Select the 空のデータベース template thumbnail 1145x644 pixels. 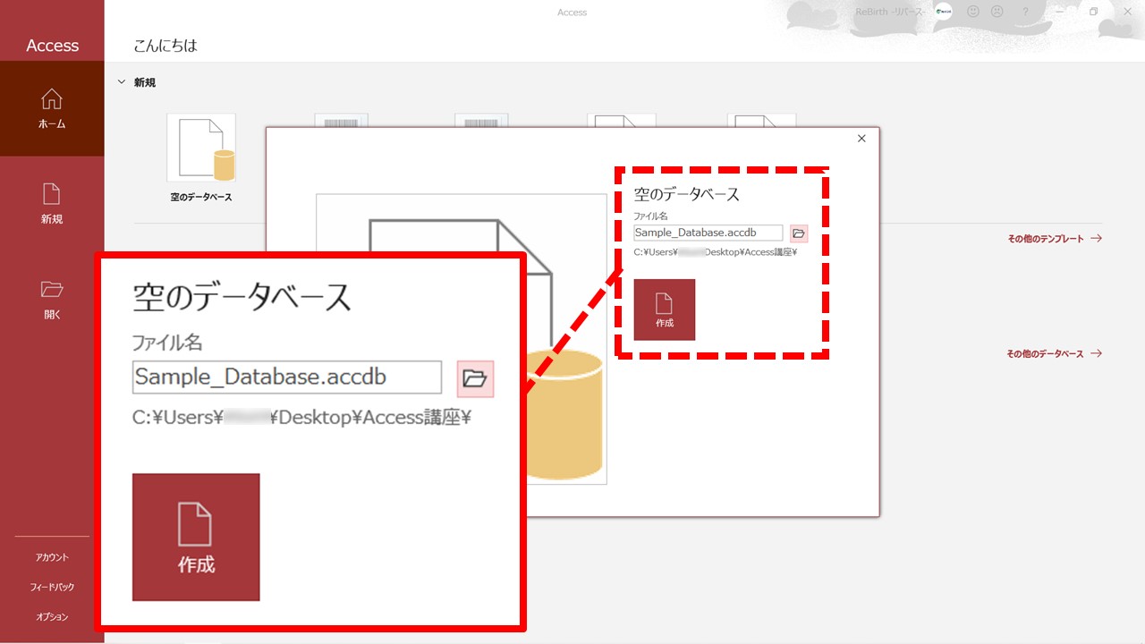click(201, 148)
